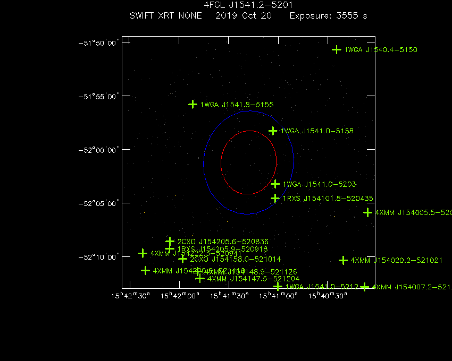Screen dimensions: 452x361
Task: Click the right ascension label 15h42m30s
Action: 131,296
